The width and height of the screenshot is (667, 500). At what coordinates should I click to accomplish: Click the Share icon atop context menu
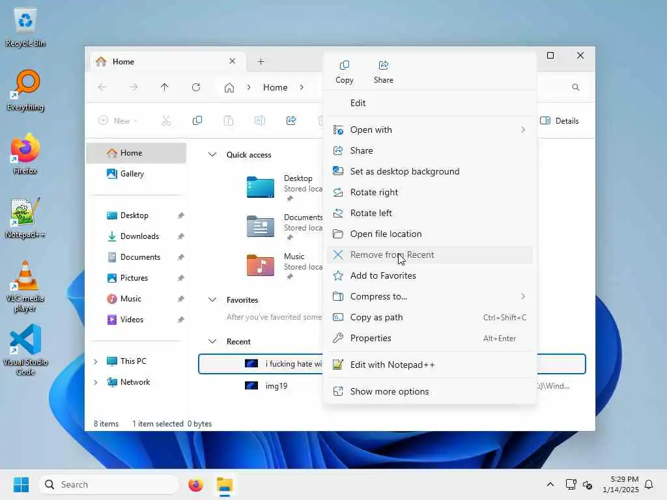(x=383, y=72)
